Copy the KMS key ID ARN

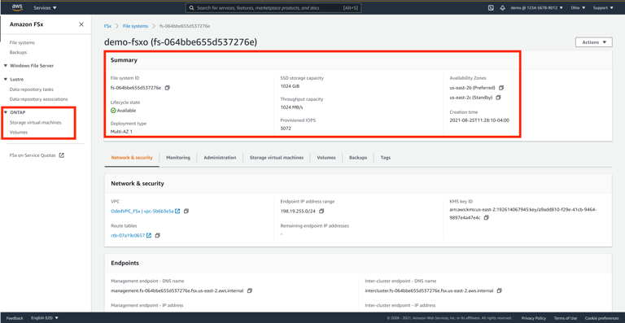click(x=487, y=217)
